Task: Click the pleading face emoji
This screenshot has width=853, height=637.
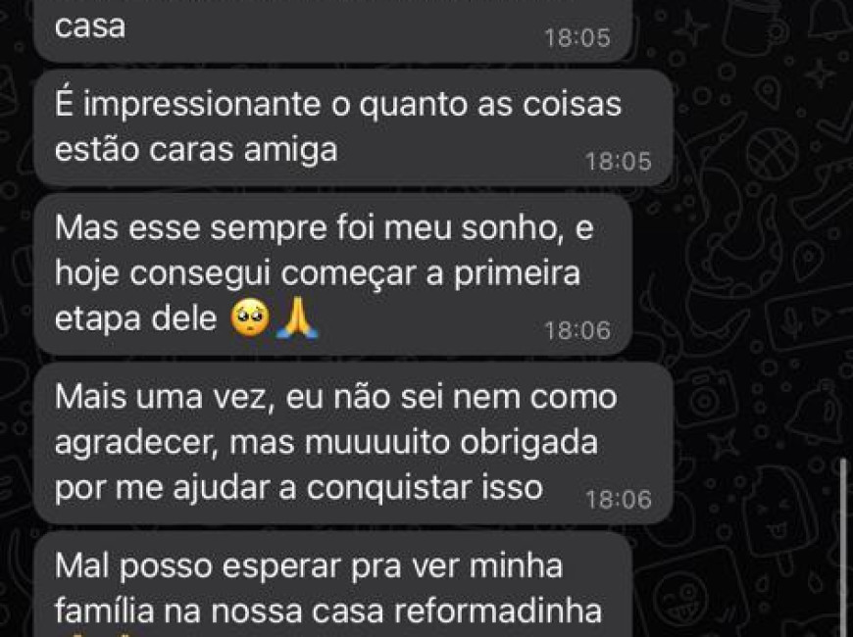Action: [x=250, y=318]
